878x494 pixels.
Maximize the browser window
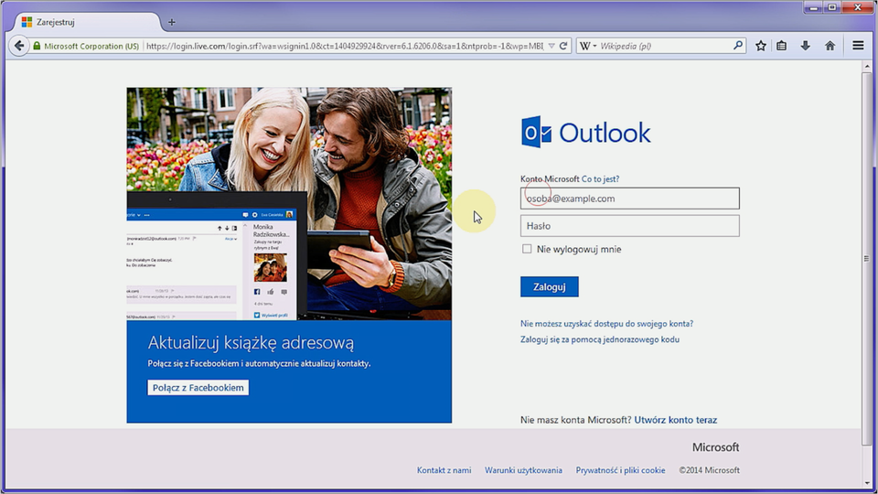point(832,7)
